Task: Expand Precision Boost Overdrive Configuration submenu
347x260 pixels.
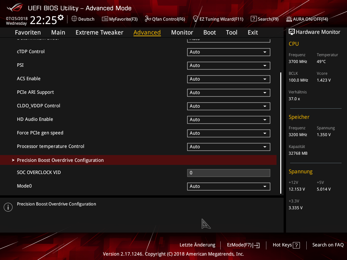Action: (x=138, y=160)
